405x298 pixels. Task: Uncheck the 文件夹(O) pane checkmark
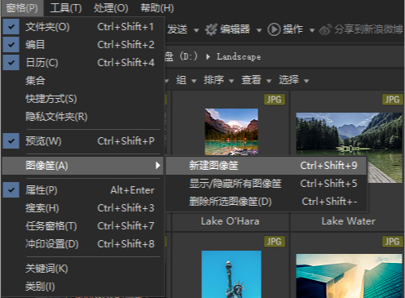[x=11, y=27]
